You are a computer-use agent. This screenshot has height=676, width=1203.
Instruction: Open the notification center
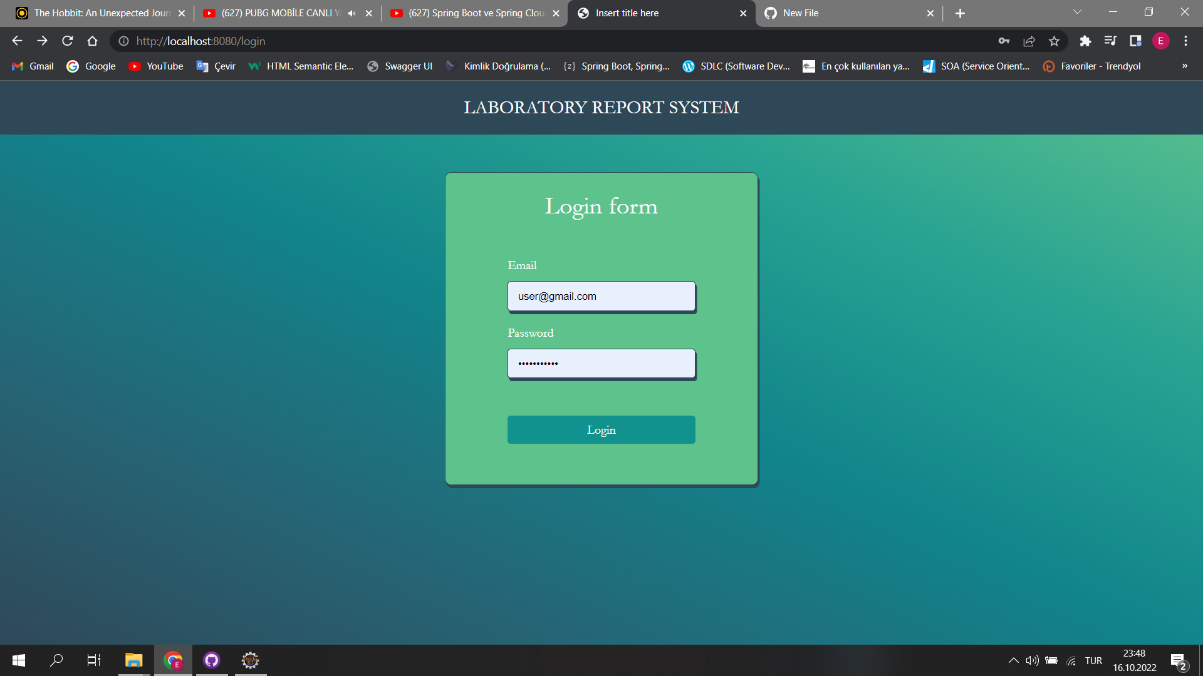1179,661
